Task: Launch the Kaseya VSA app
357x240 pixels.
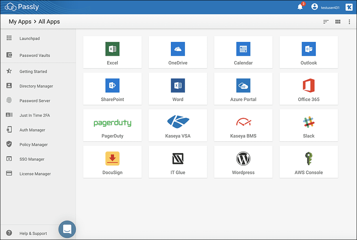Action: tap(178, 125)
